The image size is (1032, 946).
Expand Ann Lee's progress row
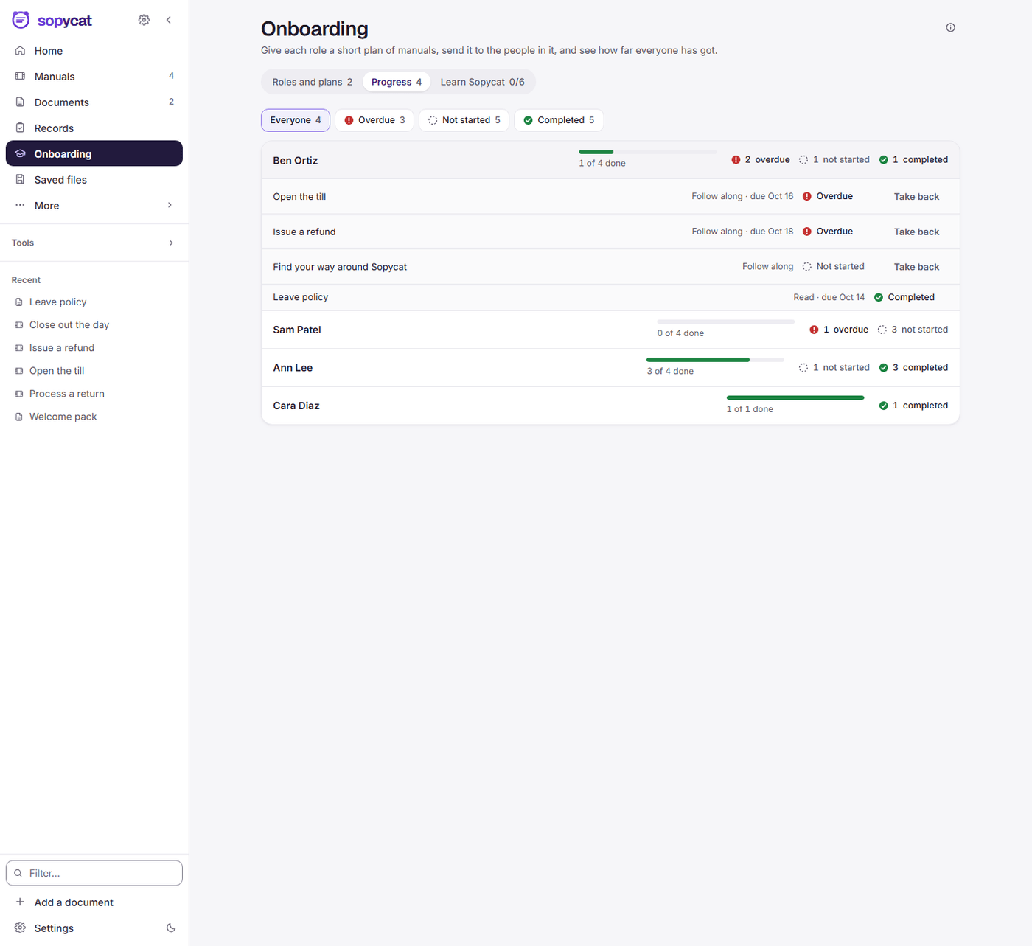pos(610,368)
